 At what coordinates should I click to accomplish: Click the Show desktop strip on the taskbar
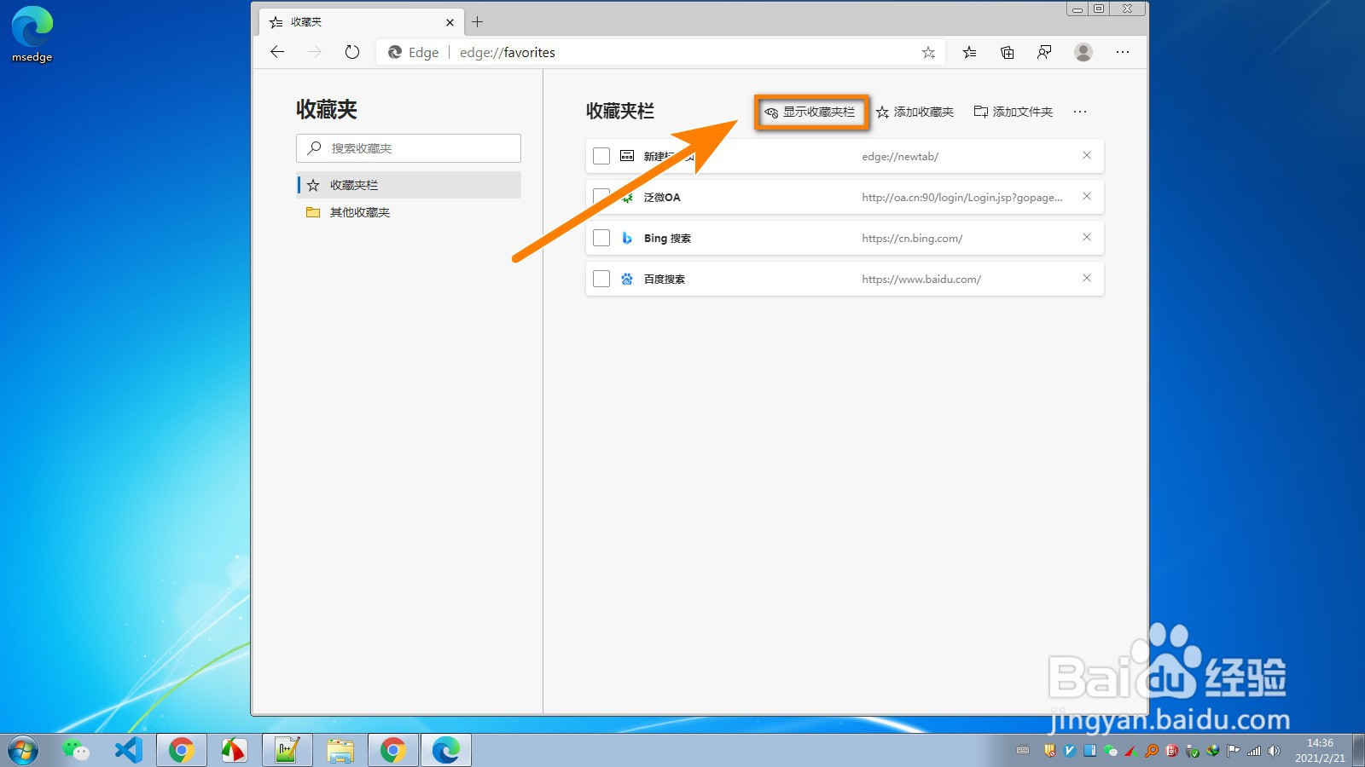pos(1358,751)
